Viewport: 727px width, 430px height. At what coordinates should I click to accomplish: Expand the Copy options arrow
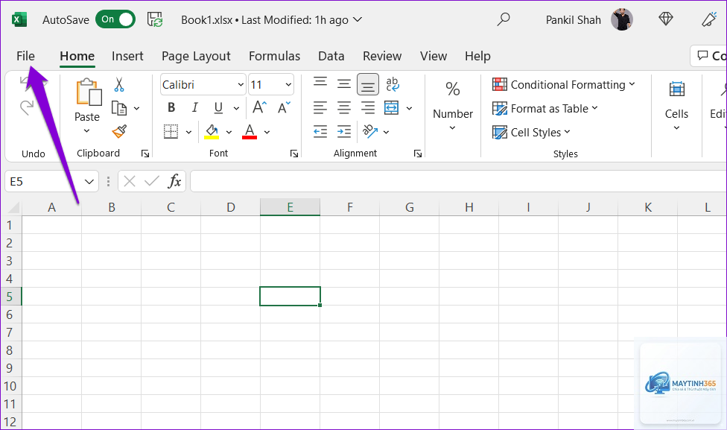point(137,108)
